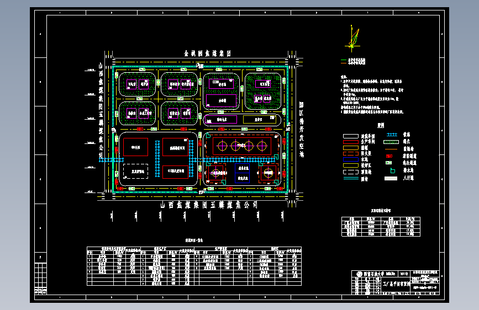Viewport: 479px width, 310px height.
Task: Select the small indicator table on the right
Action: coord(381,227)
